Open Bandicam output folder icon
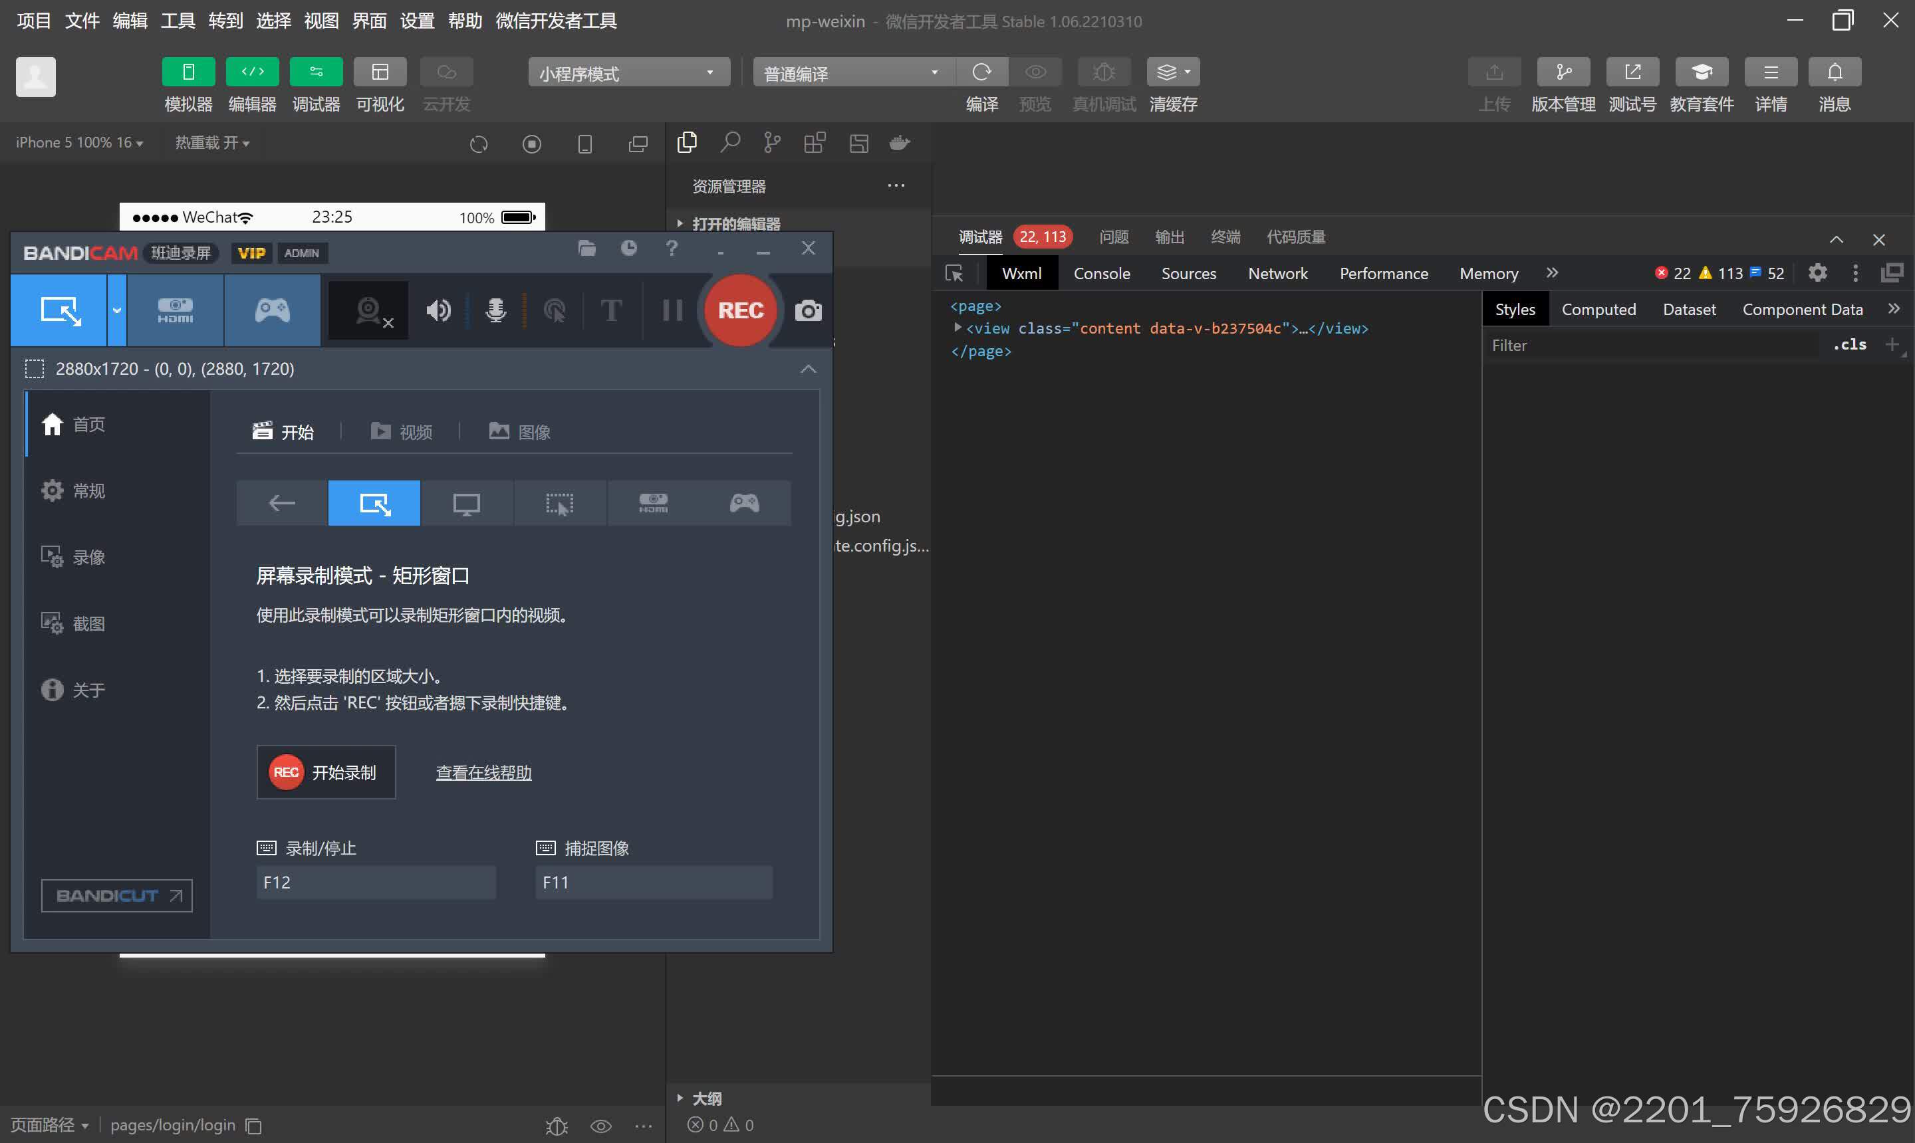The width and height of the screenshot is (1915, 1143). 586,248
